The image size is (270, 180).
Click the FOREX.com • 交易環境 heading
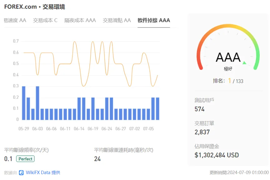(35, 7)
